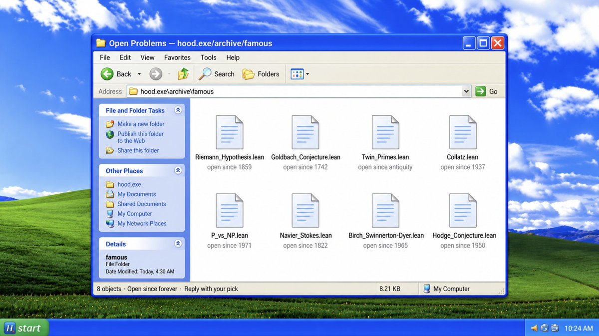Navigate to hood.exe in Other Places
Viewport: 599px width, 336px height.
[123, 184]
